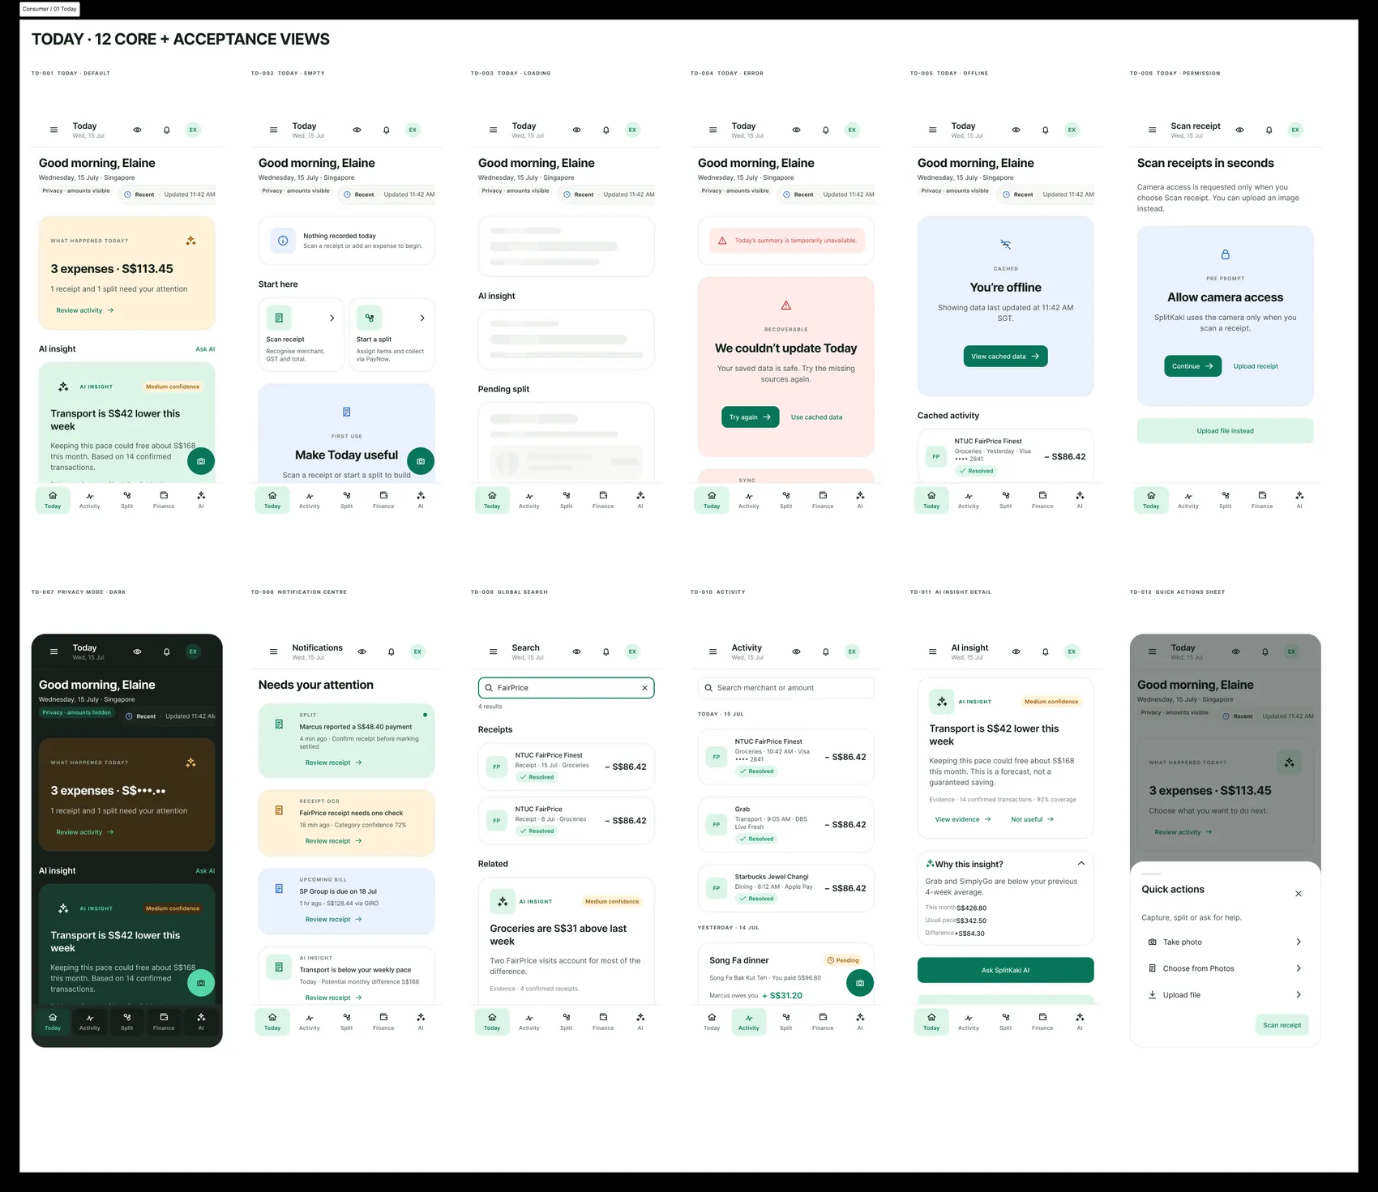This screenshot has width=1378, height=1192.
Task: Switch to Split tab in TD-002 bottom nav
Action: 347,500
